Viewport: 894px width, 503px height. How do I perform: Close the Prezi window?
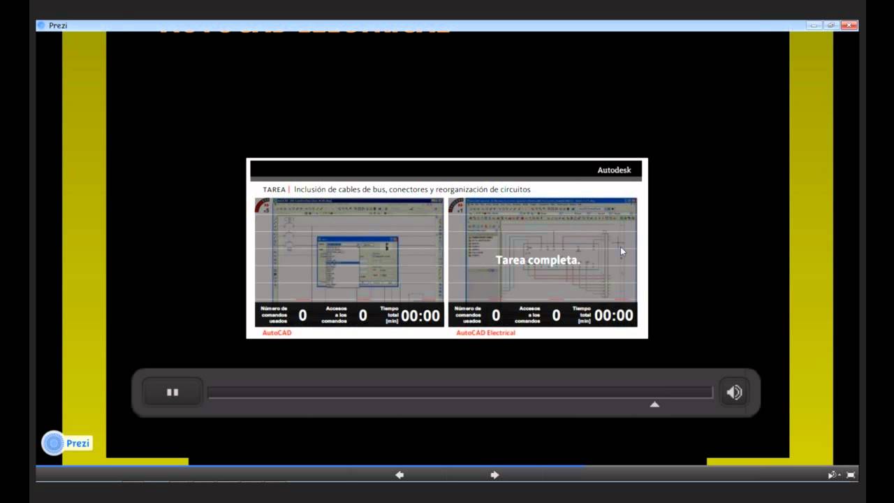pyautogui.click(x=849, y=25)
